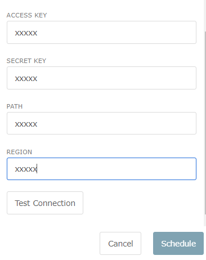The height and width of the screenshot is (260, 206).
Task: Click the Schedule button
Action: [178, 243]
